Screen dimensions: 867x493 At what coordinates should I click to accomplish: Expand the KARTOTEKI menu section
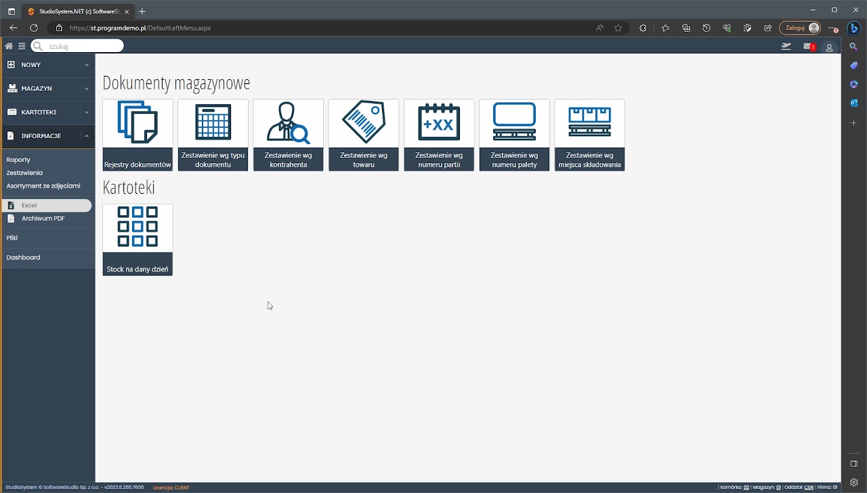tap(47, 112)
